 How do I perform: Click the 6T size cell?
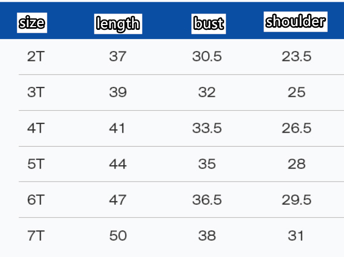pyautogui.click(x=35, y=200)
